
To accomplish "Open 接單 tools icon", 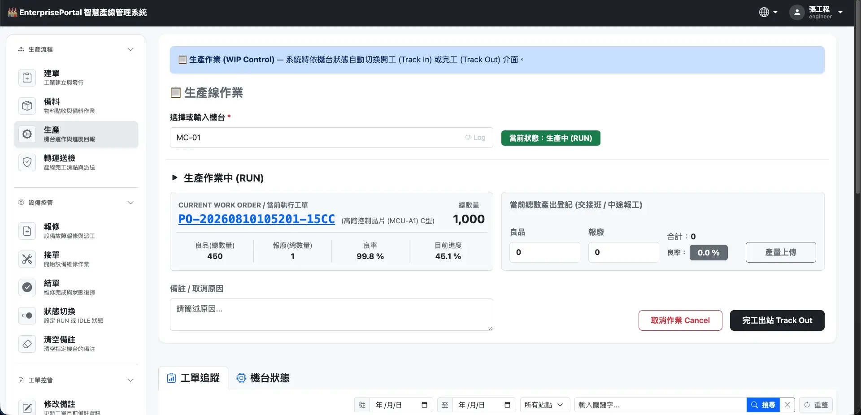I will (x=27, y=259).
